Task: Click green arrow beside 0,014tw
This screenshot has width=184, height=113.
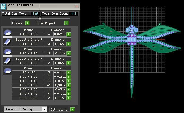Action: tap(69, 73)
